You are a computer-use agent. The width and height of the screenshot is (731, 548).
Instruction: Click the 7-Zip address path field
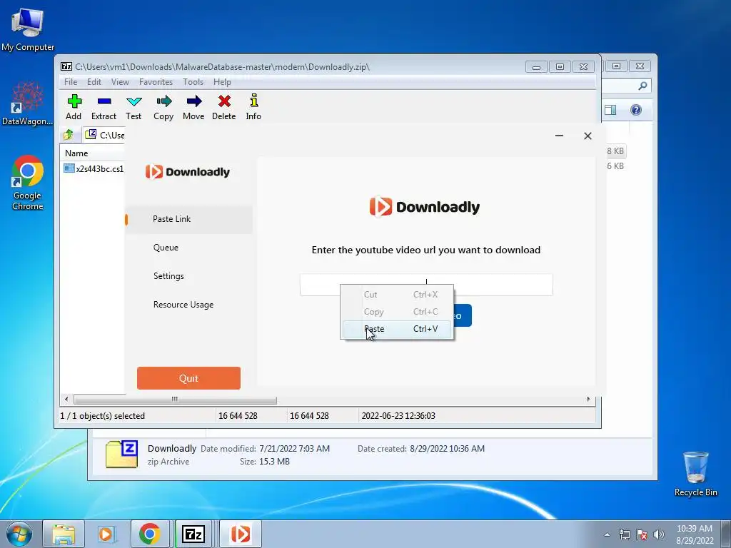pos(105,135)
